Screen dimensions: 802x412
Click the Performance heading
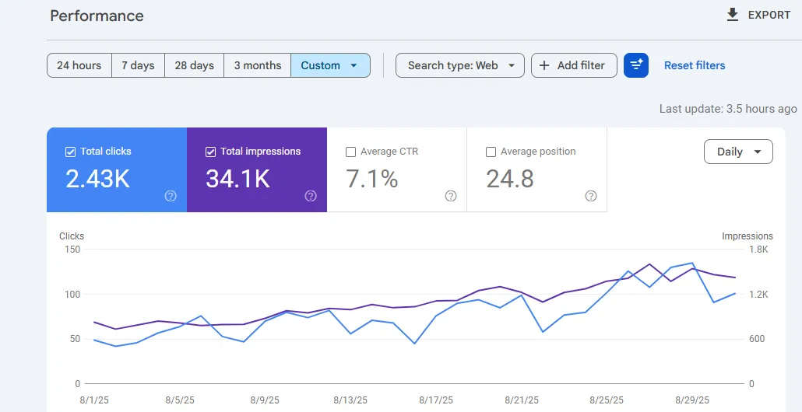(97, 16)
